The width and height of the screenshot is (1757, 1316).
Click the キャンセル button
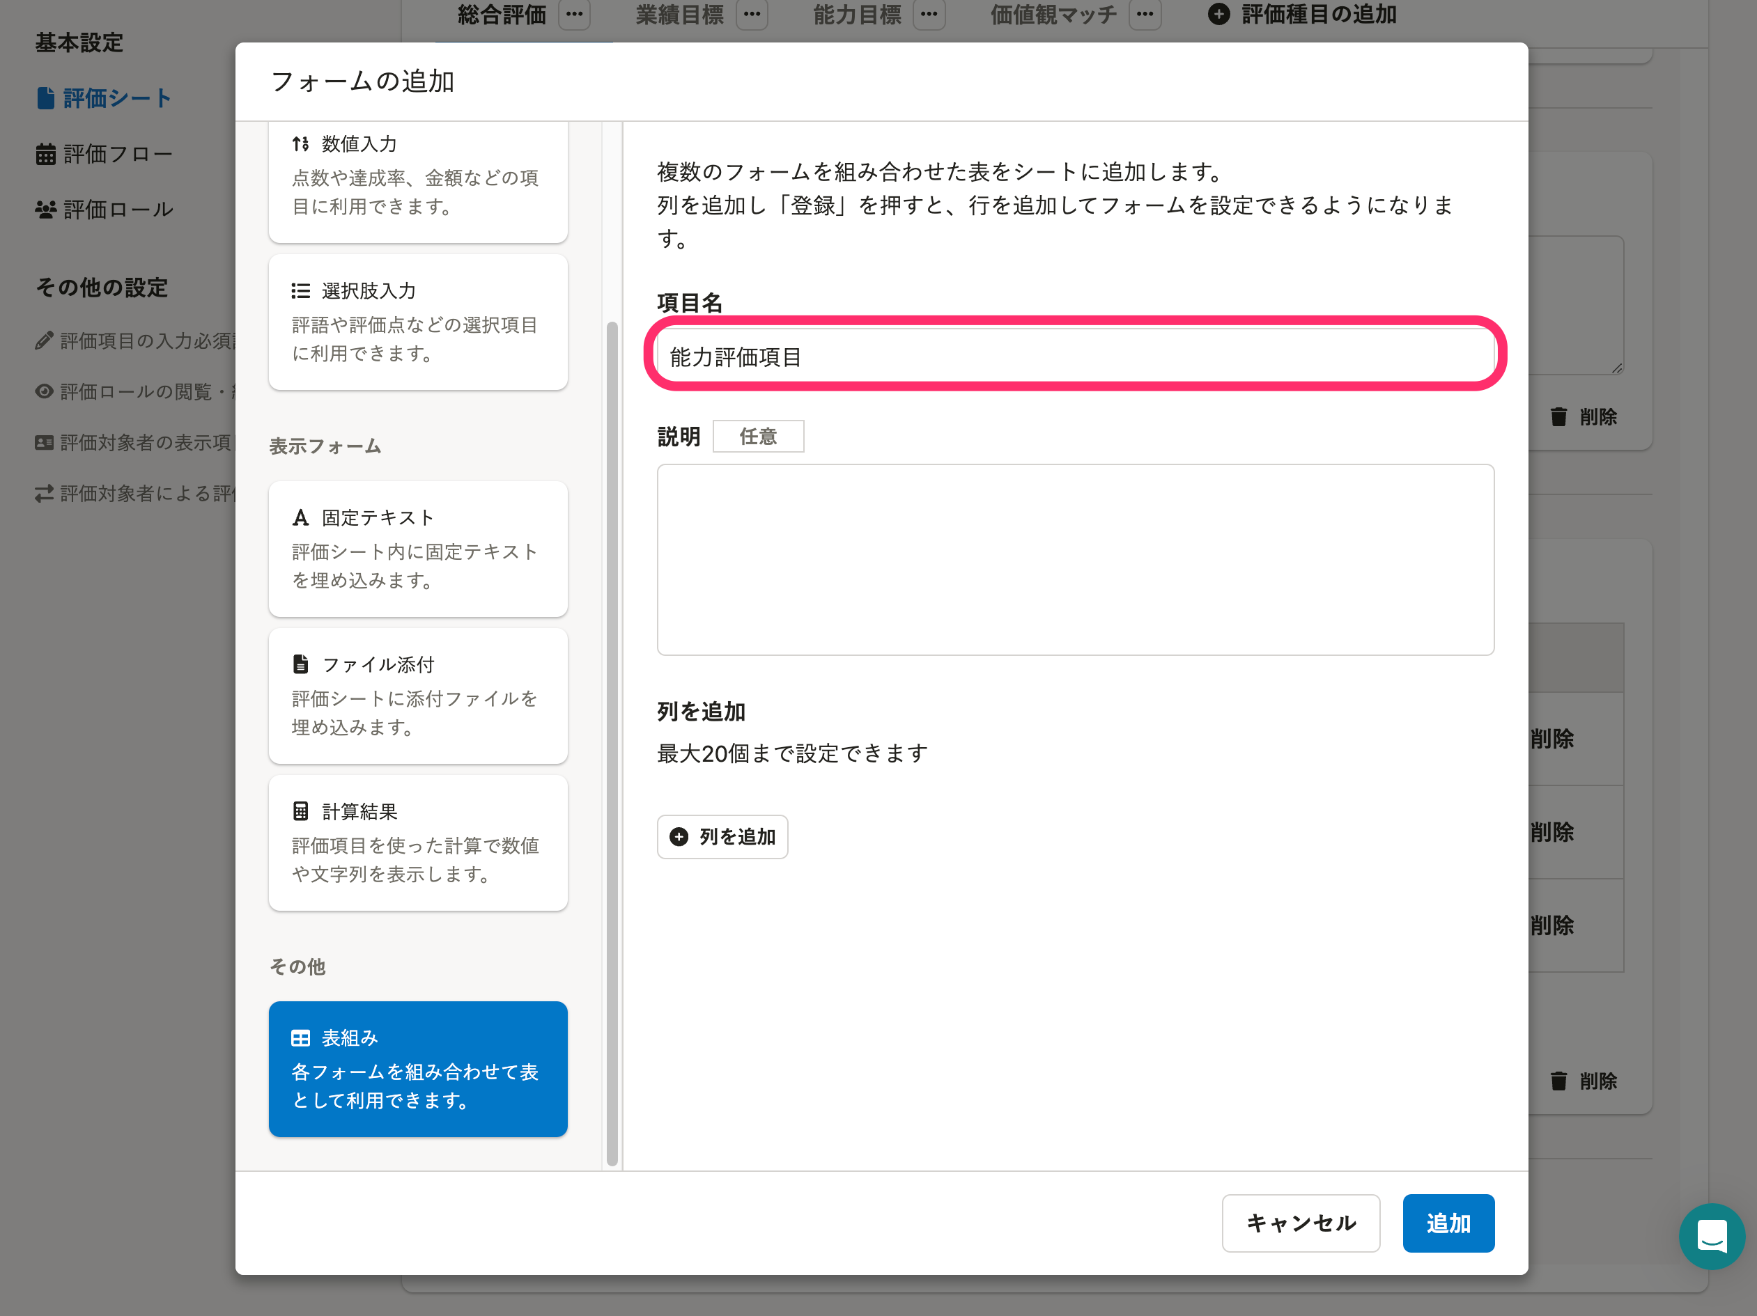click(1300, 1223)
